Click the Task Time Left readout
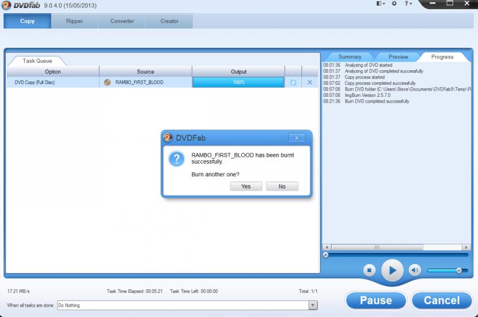The width and height of the screenshot is (478, 317). click(x=194, y=292)
